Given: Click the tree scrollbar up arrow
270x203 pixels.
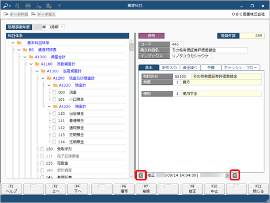Looking at the screenshot, I should pos(132,41).
